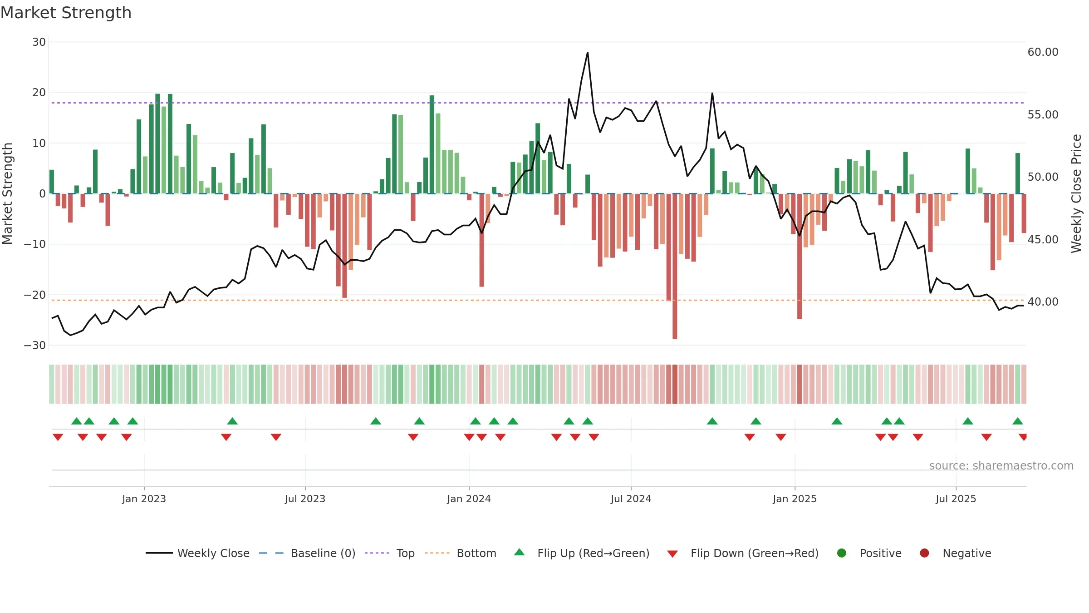Click the Market Strength chart title

(x=66, y=13)
